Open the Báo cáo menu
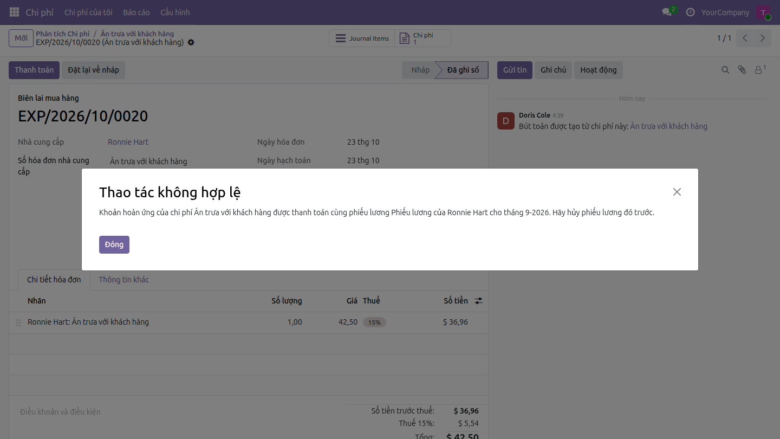 (136, 12)
